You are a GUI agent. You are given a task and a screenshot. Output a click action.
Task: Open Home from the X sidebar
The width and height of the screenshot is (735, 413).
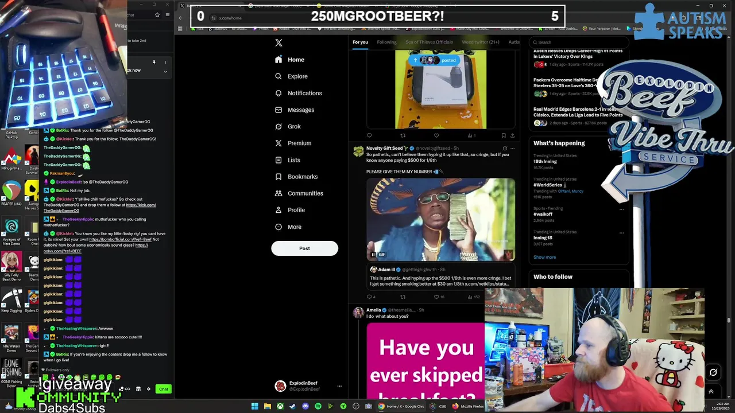click(x=290, y=60)
